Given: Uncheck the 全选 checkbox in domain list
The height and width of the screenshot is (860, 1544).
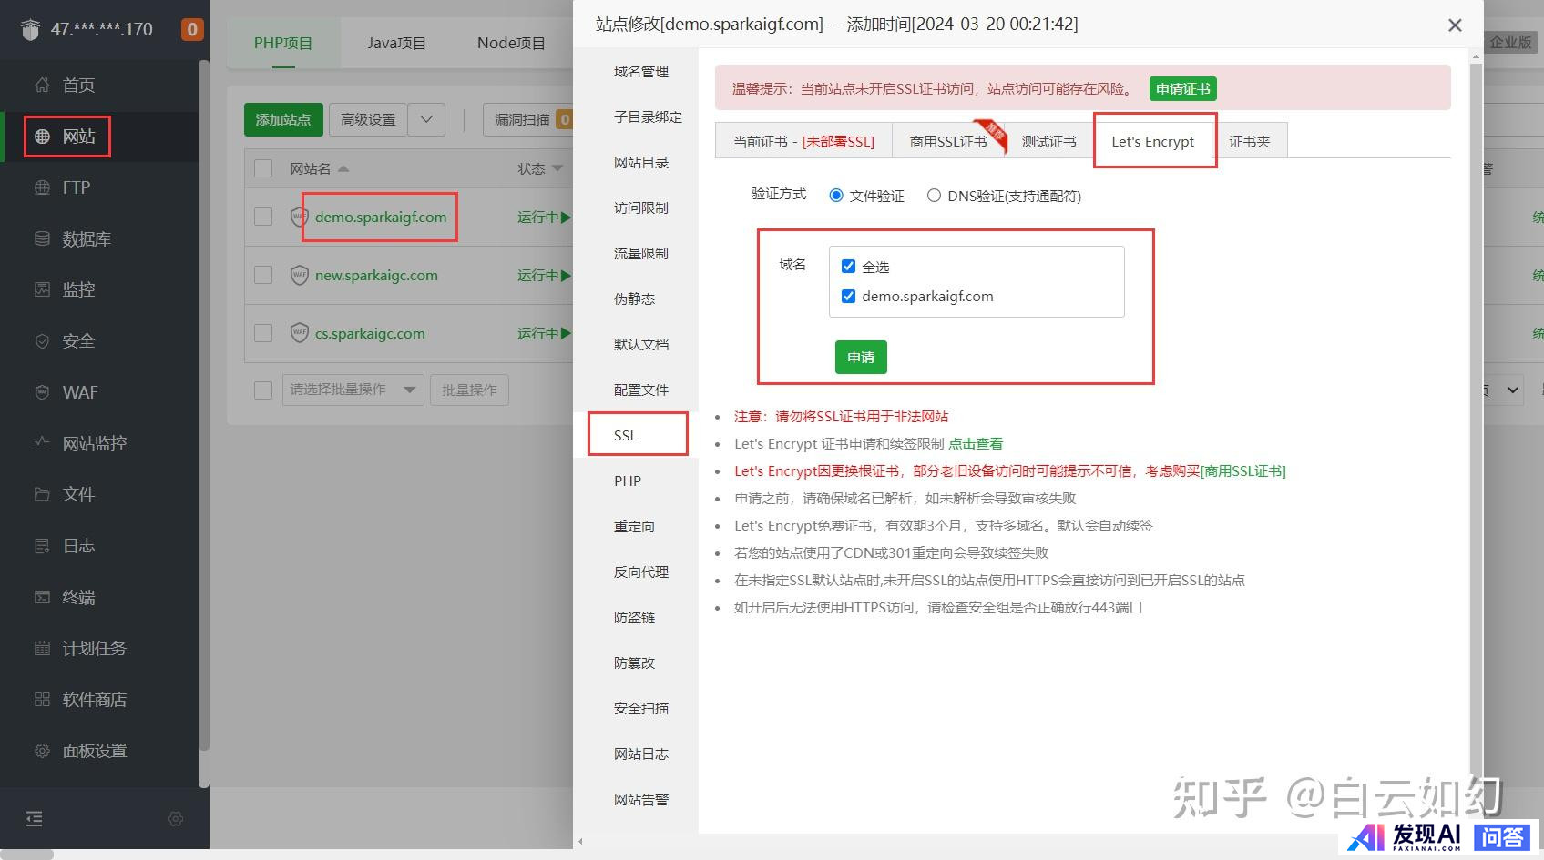Looking at the screenshot, I should coord(848,267).
